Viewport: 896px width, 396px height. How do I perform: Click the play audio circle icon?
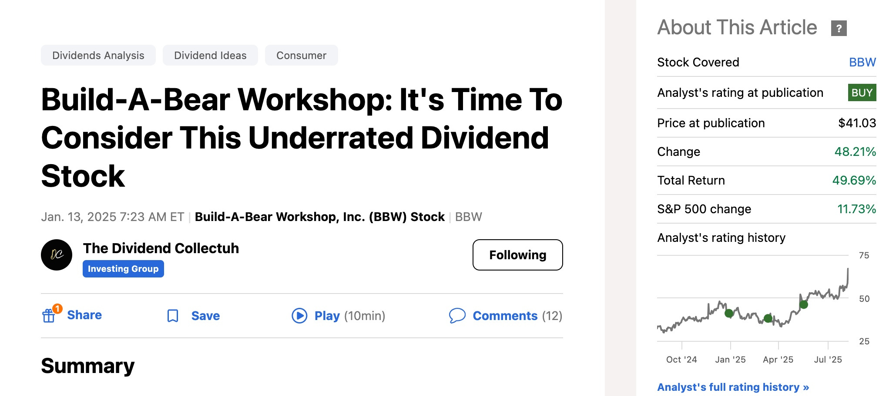(x=299, y=316)
